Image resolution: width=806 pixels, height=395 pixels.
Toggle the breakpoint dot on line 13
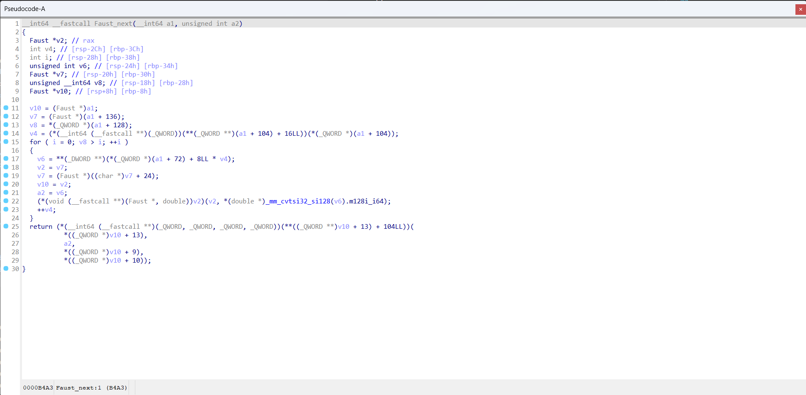[x=6, y=125]
